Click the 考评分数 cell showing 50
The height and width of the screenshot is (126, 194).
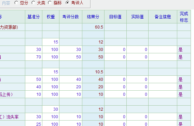[71, 57]
